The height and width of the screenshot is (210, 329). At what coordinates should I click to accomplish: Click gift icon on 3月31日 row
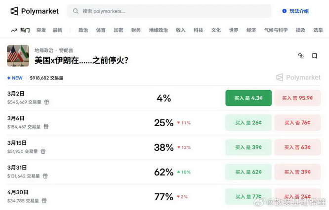pos(45,176)
